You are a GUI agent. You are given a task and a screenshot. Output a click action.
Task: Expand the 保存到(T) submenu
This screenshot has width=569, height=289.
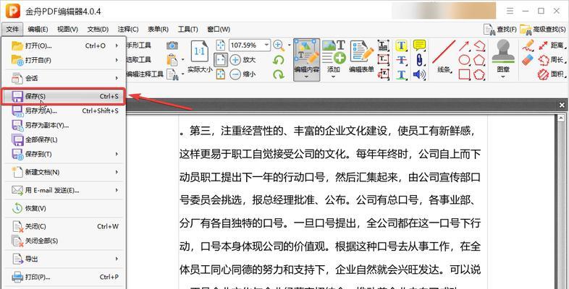[64, 154]
